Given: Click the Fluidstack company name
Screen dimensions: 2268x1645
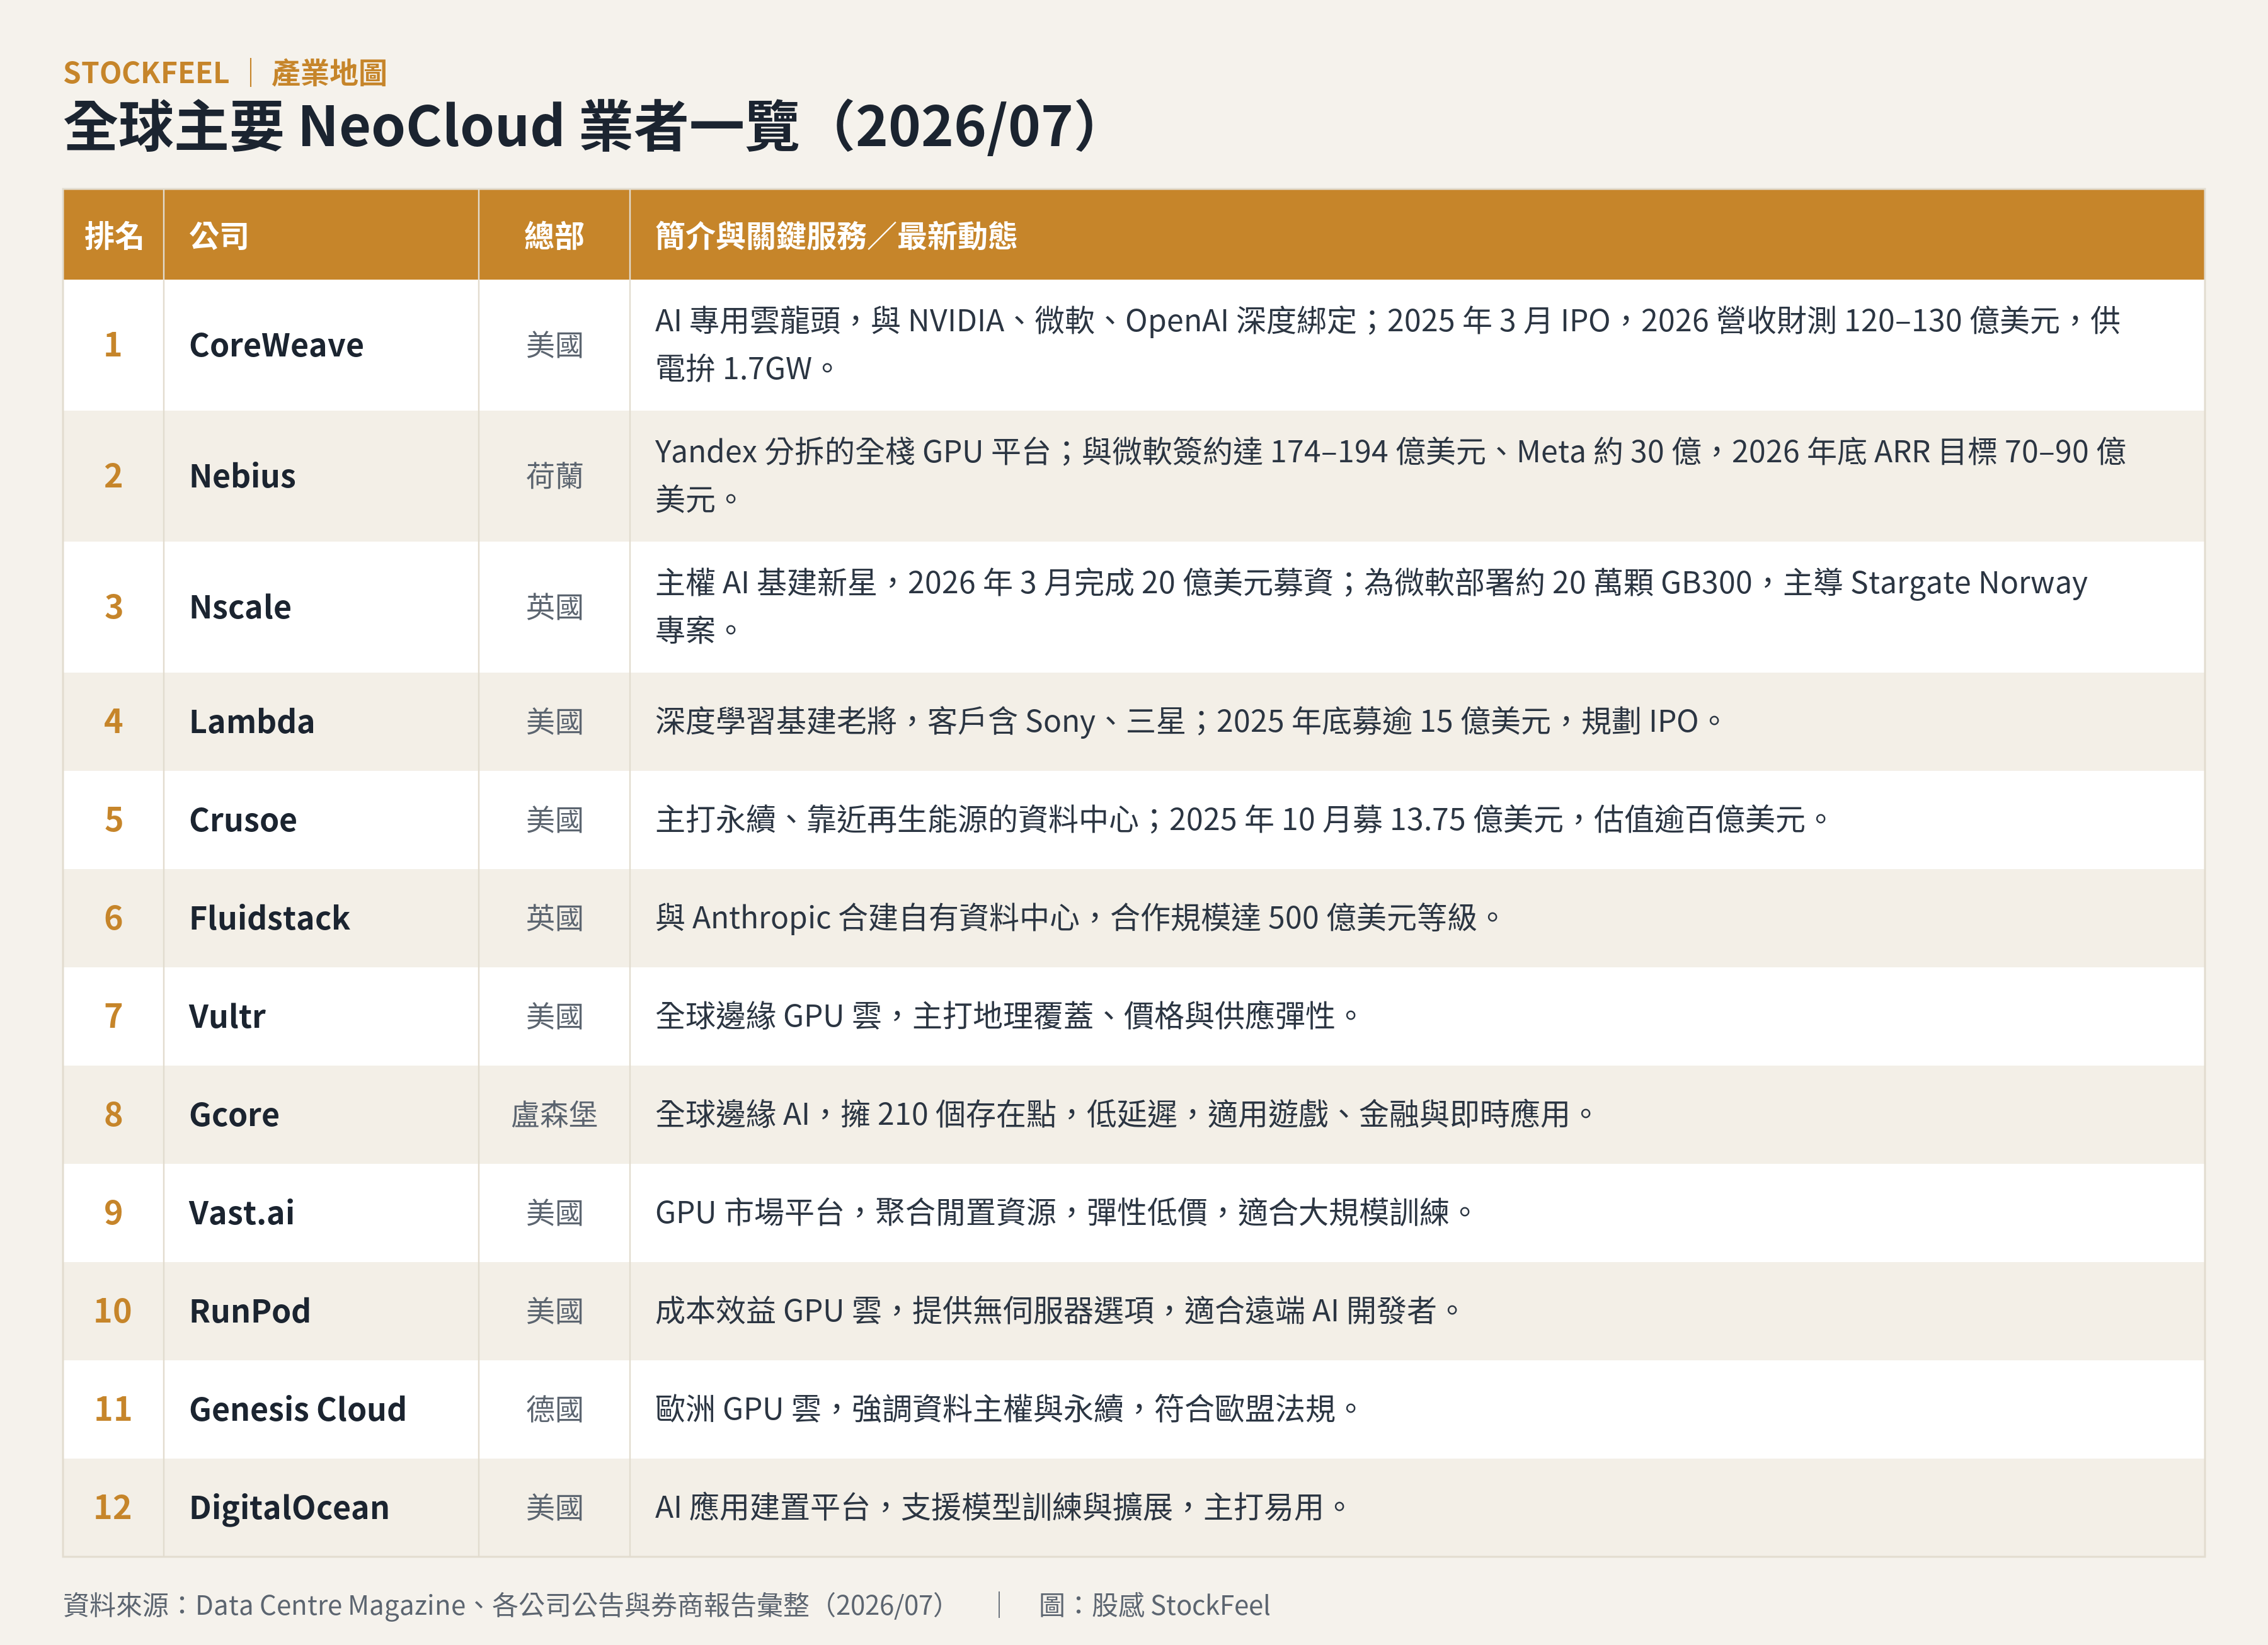Looking at the screenshot, I should tap(269, 918).
